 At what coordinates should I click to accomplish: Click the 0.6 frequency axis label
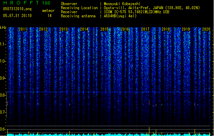(x=3, y=129)
